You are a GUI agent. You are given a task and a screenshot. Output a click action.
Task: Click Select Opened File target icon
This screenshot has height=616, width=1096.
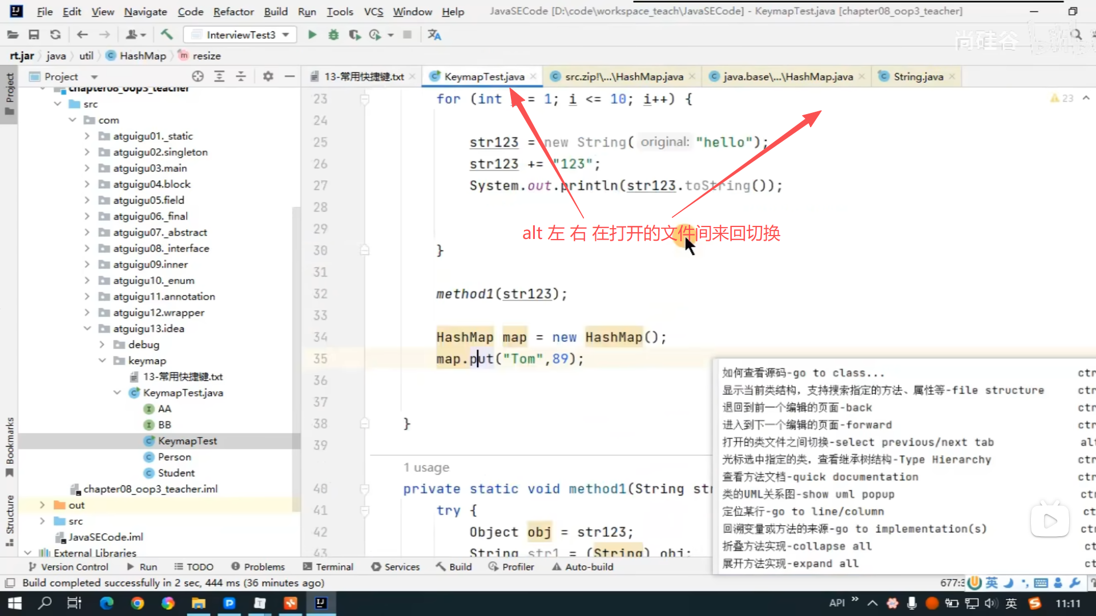[x=198, y=76]
